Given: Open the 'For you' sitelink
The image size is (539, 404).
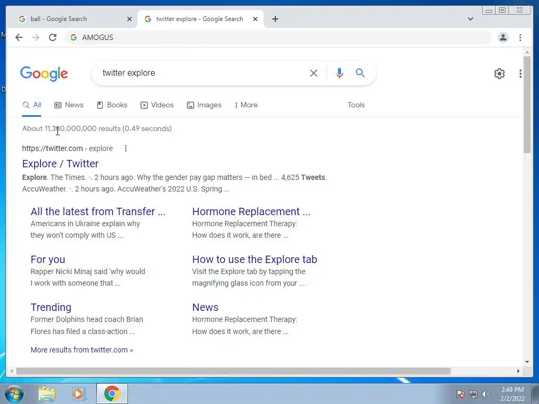Looking at the screenshot, I should pos(48,260).
